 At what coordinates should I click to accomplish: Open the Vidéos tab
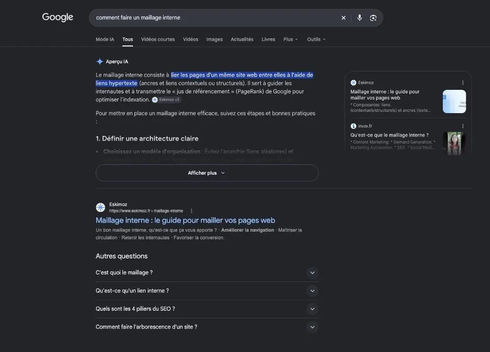(190, 40)
